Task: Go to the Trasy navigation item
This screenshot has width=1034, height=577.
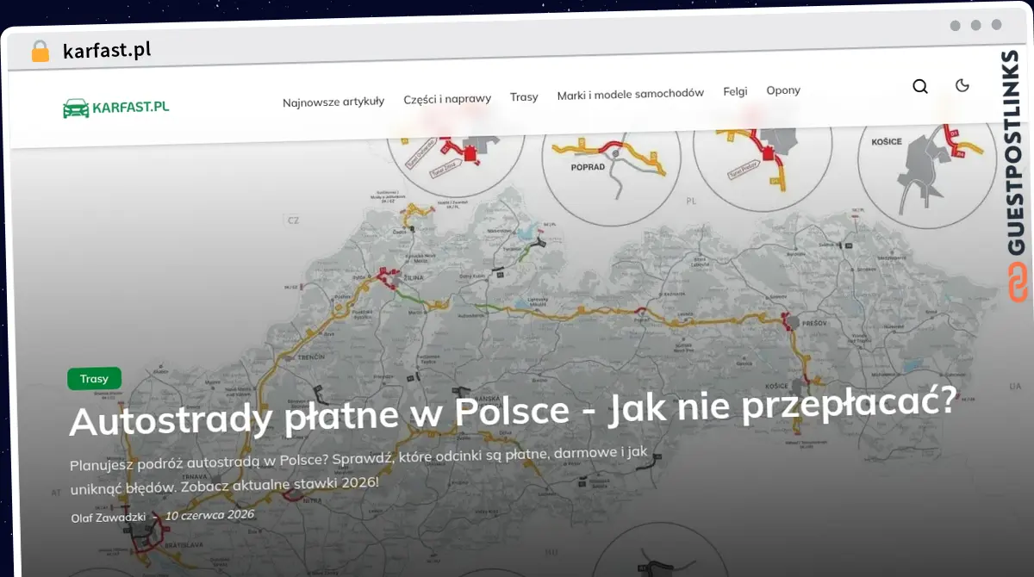Action: pyautogui.click(x=523, y=96)
